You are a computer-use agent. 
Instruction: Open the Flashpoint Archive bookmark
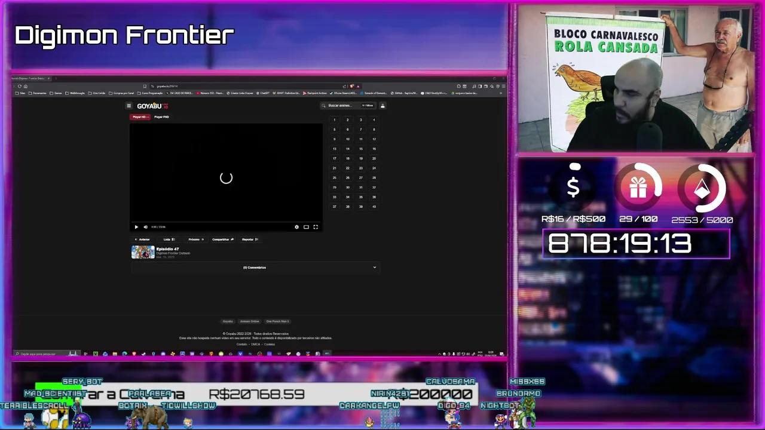click(314, 93)
